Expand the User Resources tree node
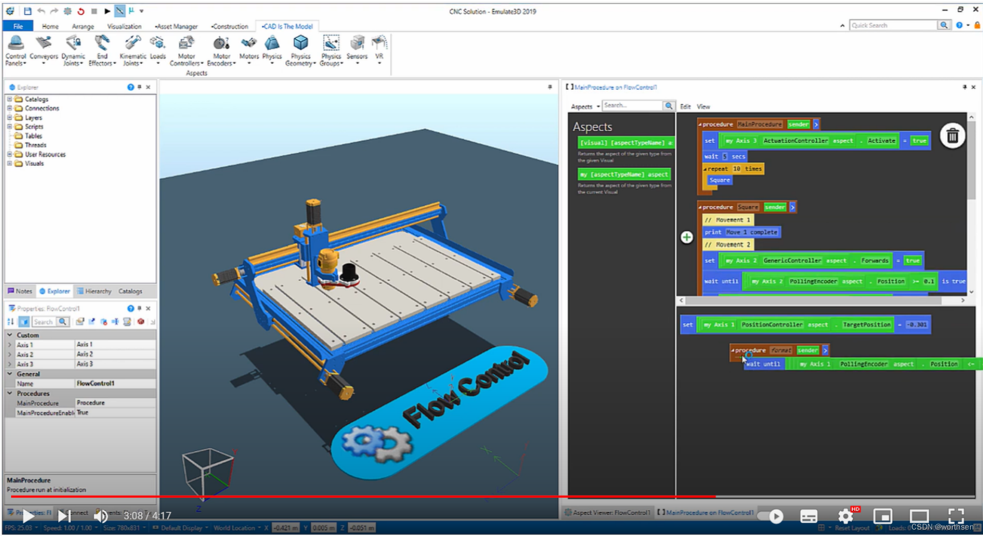 [x=9, y=154]
